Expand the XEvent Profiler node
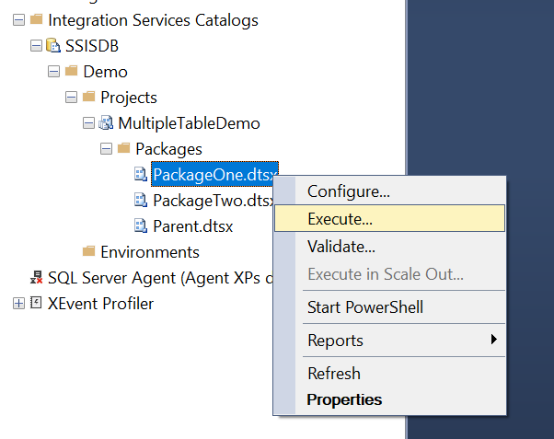Viewport: 554px width, 439px height. (x=18, y=304)
